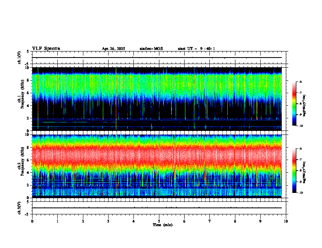This screenshot has height=248, width=322.
Task: Select the ch.1 "Frequency (kHz)" axis label
Action: (x=22, y=94)
